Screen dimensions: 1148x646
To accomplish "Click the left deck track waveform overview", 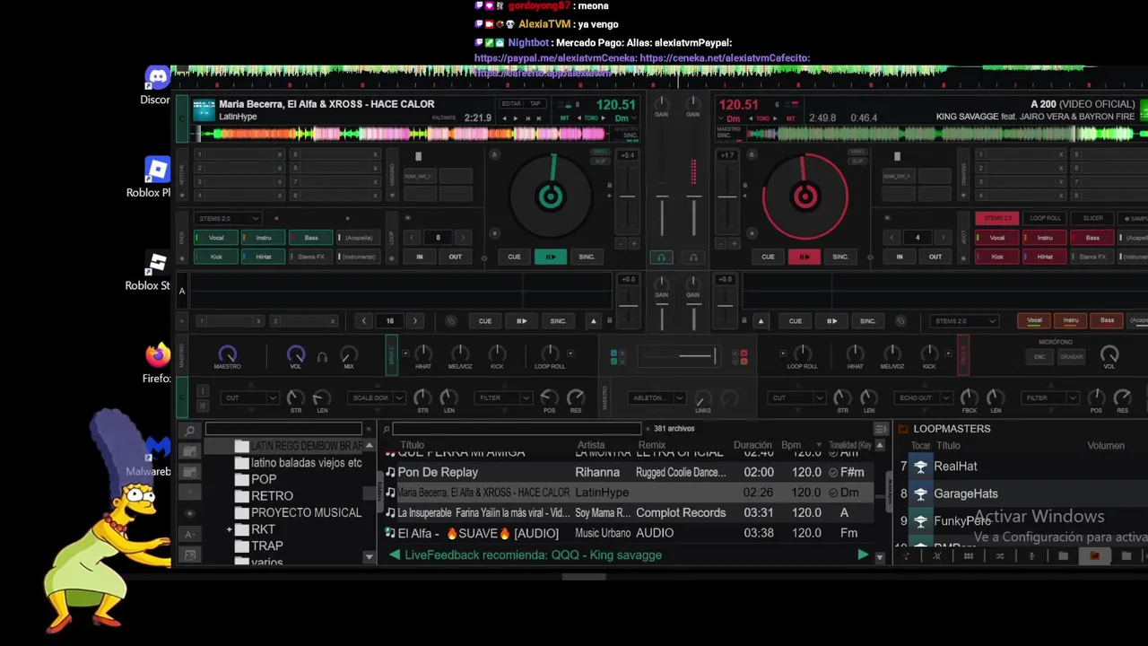I will click(402, 135).
